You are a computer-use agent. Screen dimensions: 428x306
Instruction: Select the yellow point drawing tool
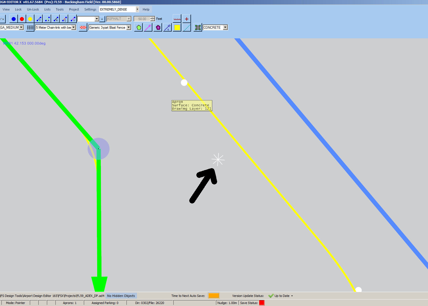click(x=30, y=18)
